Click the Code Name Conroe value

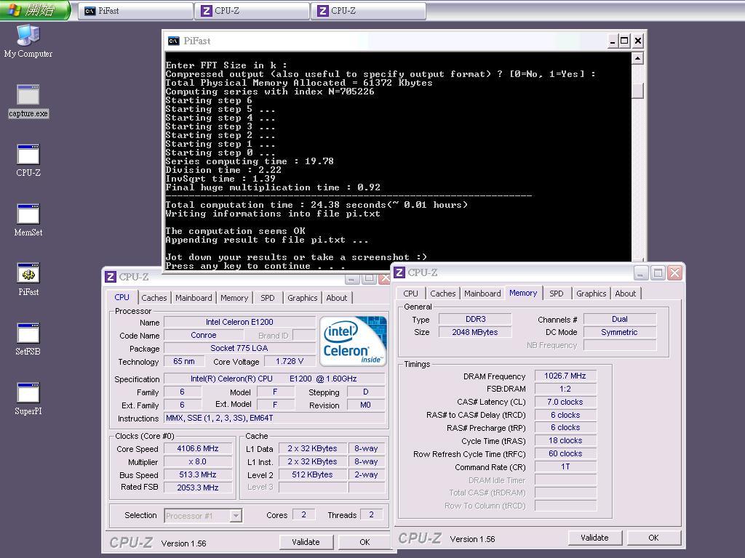(204, 335)
